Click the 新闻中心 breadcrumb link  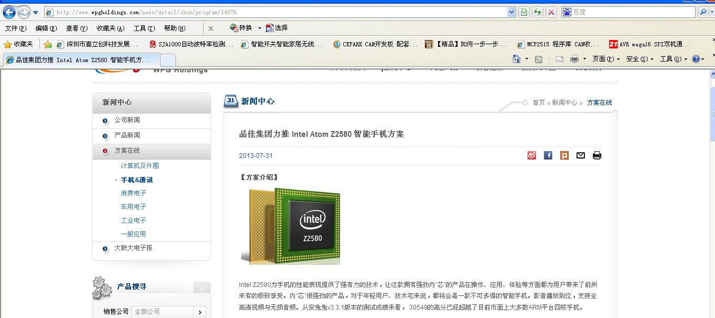(564, 103)
